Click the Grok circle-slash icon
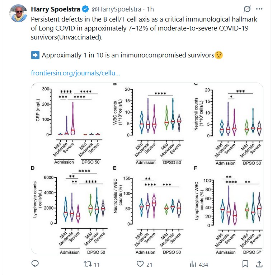The image size is (277, 275). [x=247, y=9]
